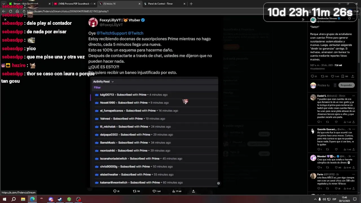Image resolution: width=361 pixels, height=203 pixels.
Task: Share the photo with share icon
Action: pyautogui.click(x=193, y=191)
